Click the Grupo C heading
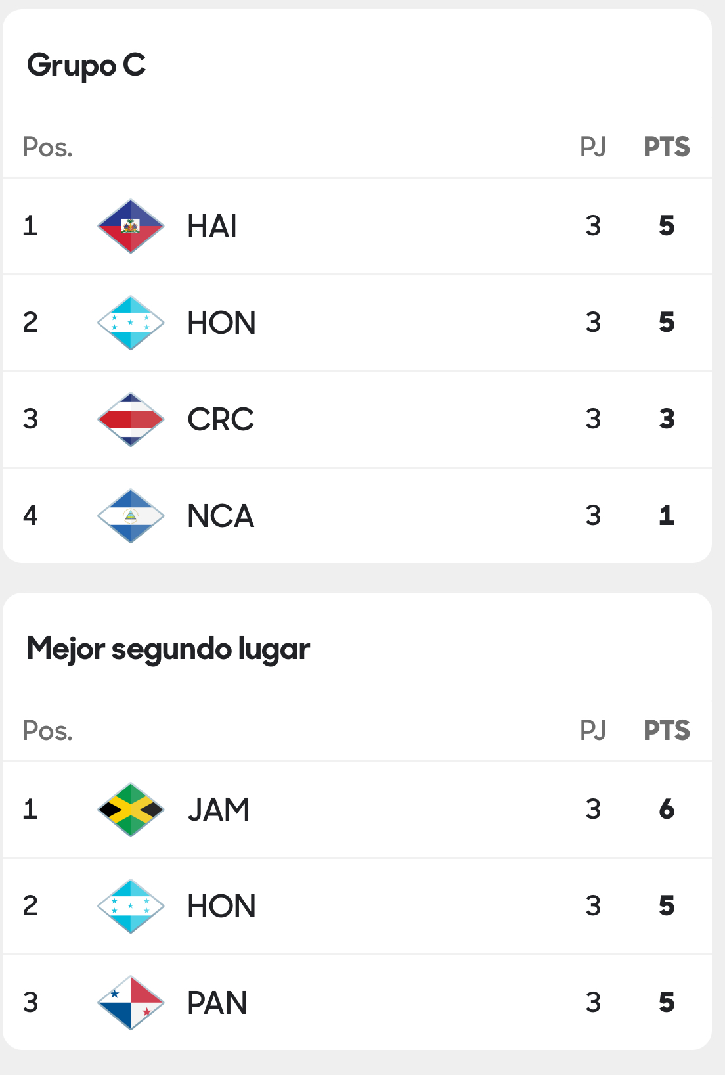The height and width of the screenshot is (1075, 725). tap(86, 65)
